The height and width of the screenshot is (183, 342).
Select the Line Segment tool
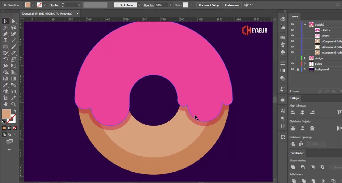14,40
